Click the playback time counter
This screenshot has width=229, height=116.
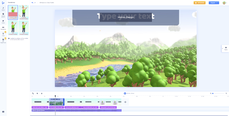131,93
